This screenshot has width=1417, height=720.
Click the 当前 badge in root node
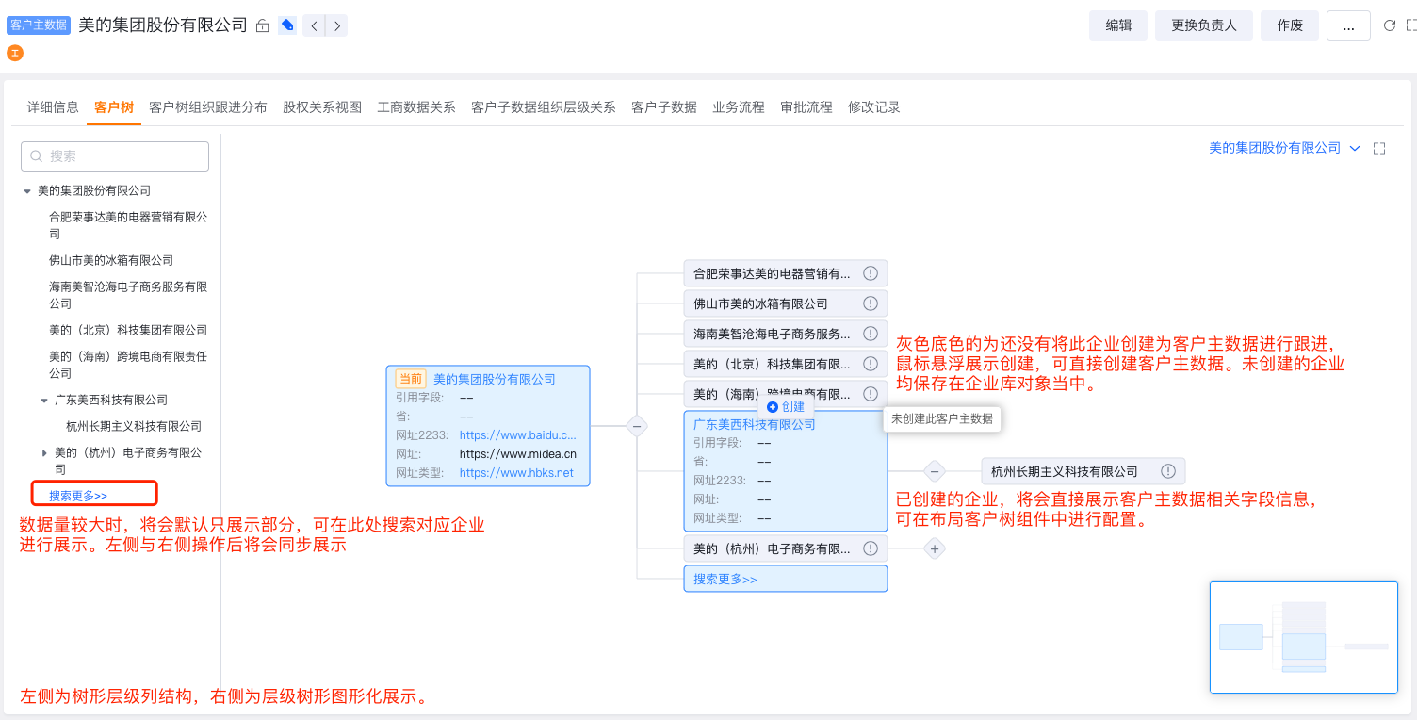tap(411, 379)
